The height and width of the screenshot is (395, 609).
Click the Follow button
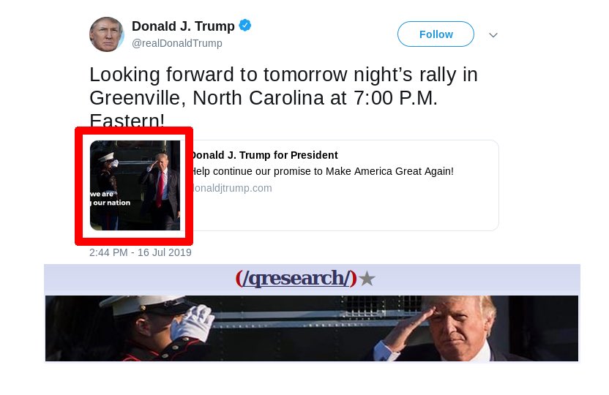(436, 34)
